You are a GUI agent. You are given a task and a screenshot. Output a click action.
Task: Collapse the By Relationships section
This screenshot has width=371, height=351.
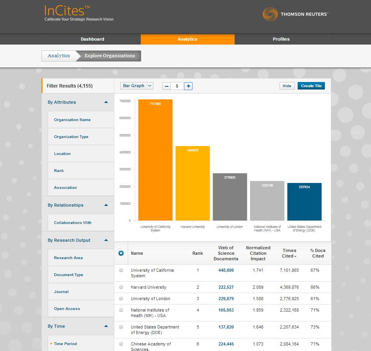[x=106, y=205]
